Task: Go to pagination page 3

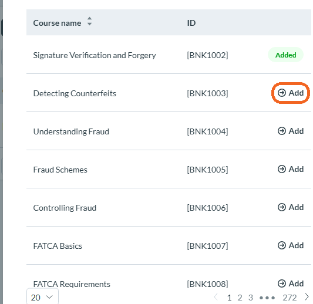Action: 251,298
